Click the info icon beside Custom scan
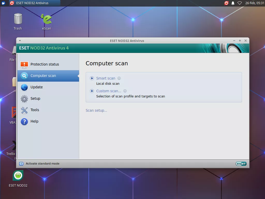The width and height of the screenshot is (265, 199). [x=125, y=91]
